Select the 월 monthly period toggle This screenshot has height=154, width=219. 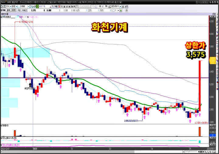pos(64,6)
